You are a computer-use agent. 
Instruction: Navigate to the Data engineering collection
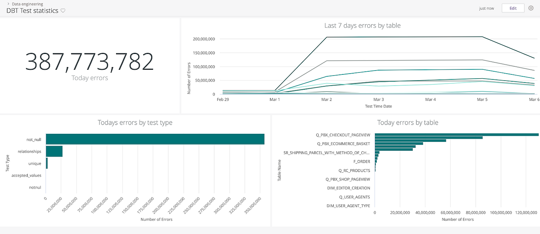[x=27, y=3]
